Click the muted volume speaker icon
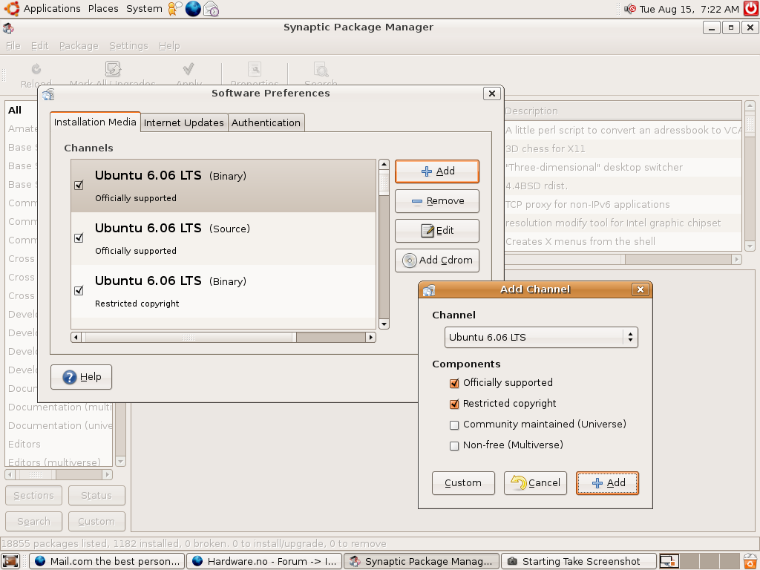The width and height of the screenshot is (760, 570). [629, 9]
